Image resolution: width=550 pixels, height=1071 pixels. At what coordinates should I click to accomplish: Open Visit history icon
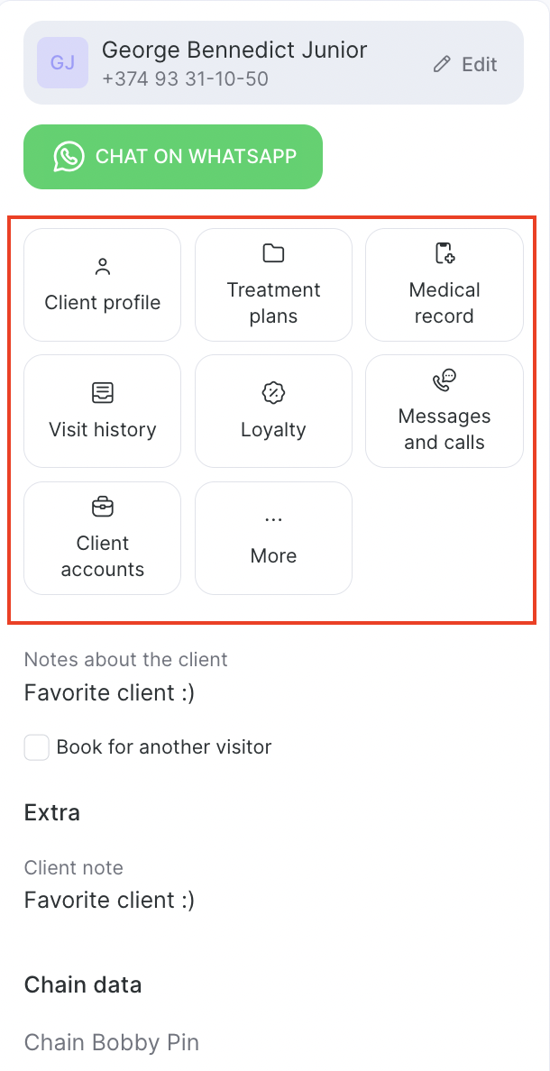[x=103, y=393]
